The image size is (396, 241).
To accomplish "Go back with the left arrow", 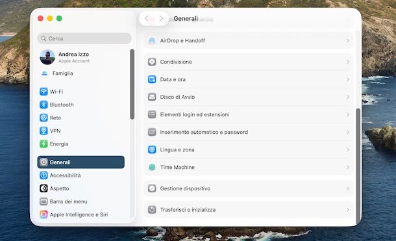I will pyautogui.click(x=147, y=18).
